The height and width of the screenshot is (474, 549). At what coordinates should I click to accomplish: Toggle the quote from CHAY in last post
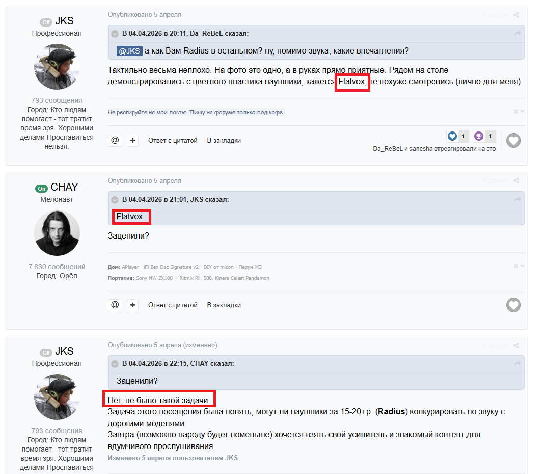coord(115,364)
